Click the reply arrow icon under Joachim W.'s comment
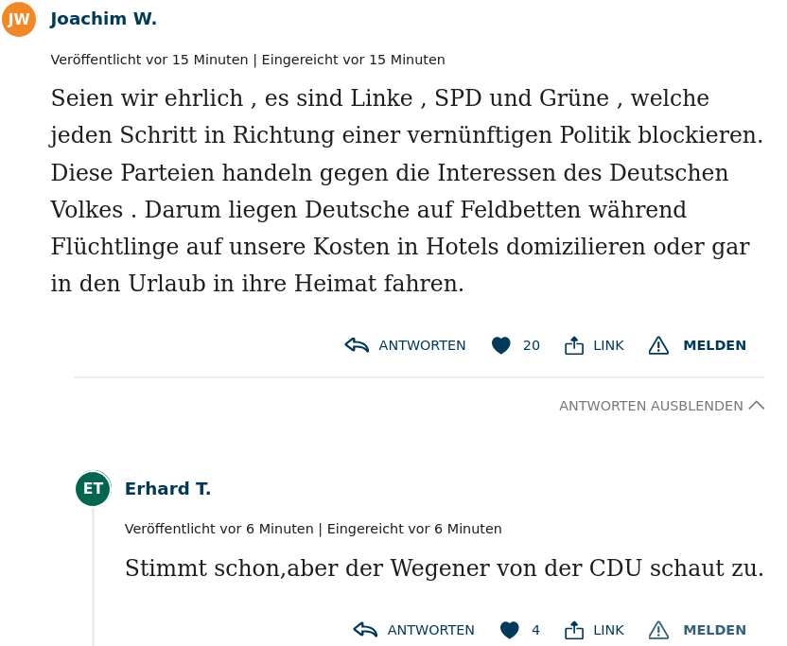Viewport: 787px width, 646px height. coord(357,345)
